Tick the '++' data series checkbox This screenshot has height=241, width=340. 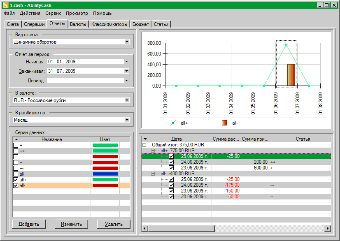tap(16, 151)
